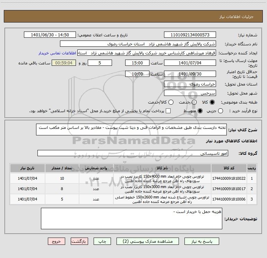This screenshot has width=267, height=258.
Task: Click the announcement date field 1401/06/30 - 14:50
Action: pyautogui.click(x=50, y=35)
